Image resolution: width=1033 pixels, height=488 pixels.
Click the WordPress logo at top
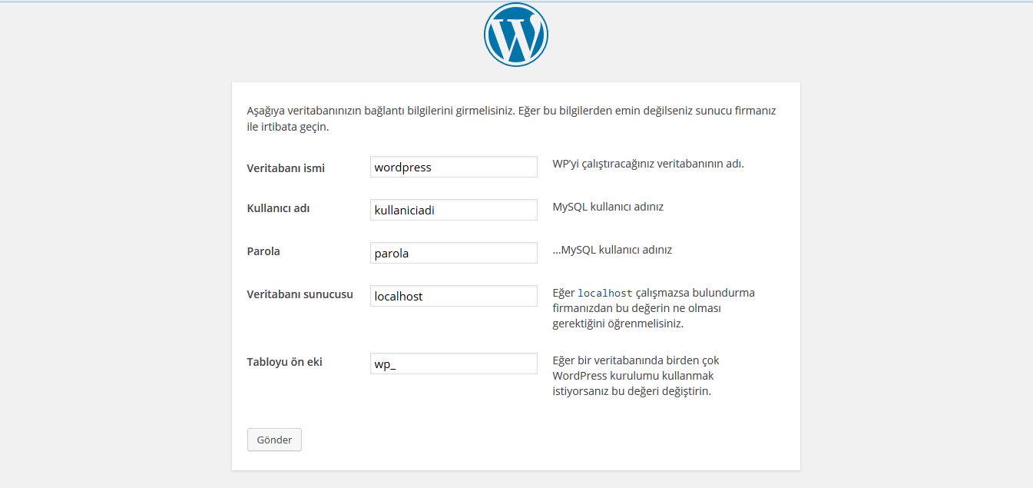(515, 35)
